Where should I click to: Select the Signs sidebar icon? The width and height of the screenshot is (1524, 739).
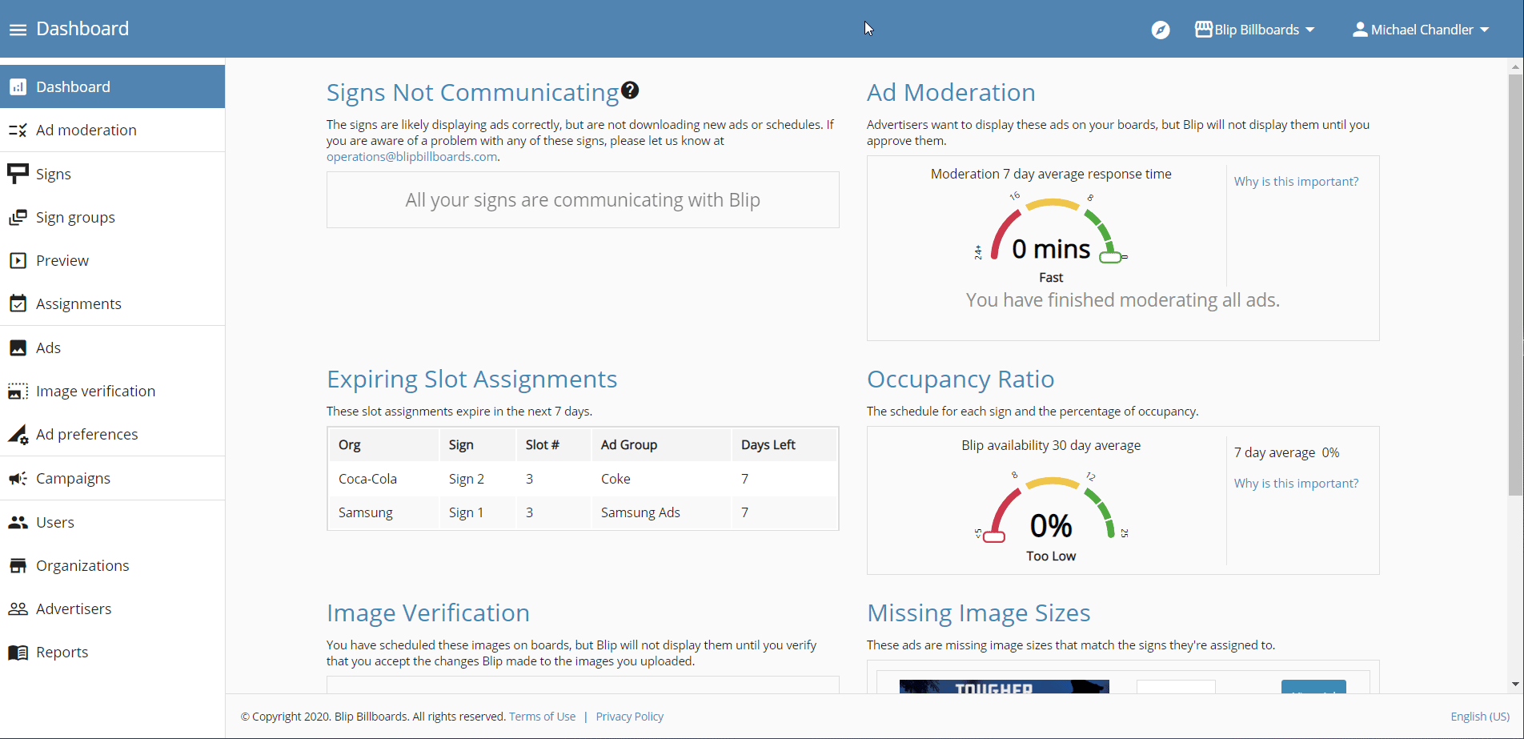(x=18, y=173)
